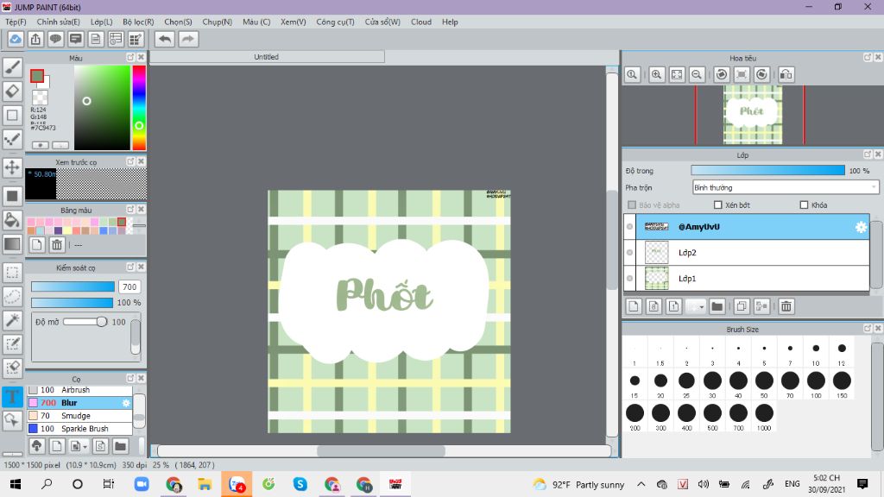Click the Undo arrow in the toolbar
The width and height of the screenshot is (884, 497).
164,39
